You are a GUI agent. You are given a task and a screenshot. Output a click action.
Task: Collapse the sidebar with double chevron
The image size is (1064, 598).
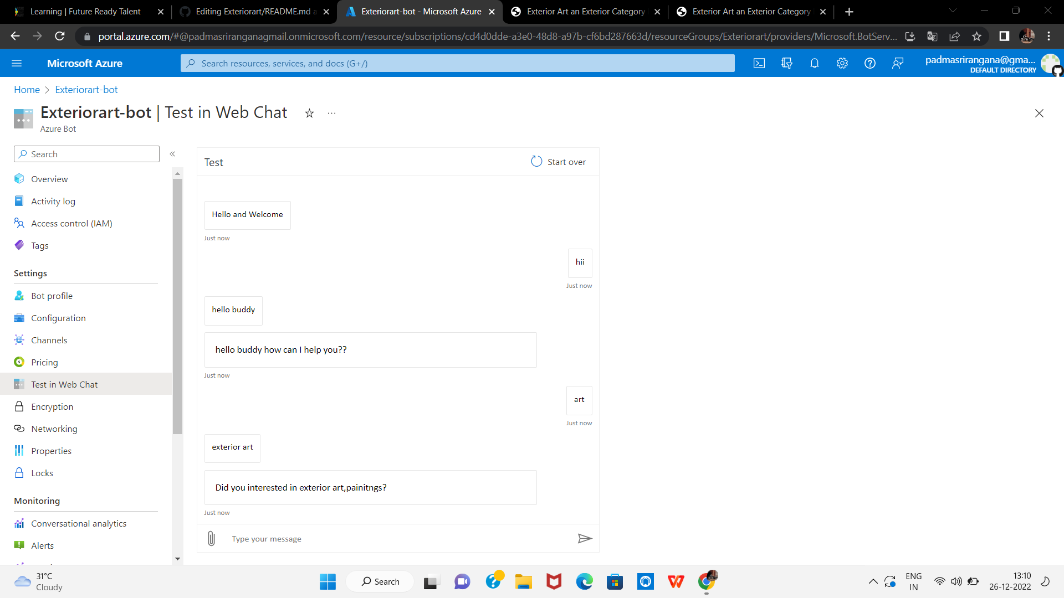172,154
